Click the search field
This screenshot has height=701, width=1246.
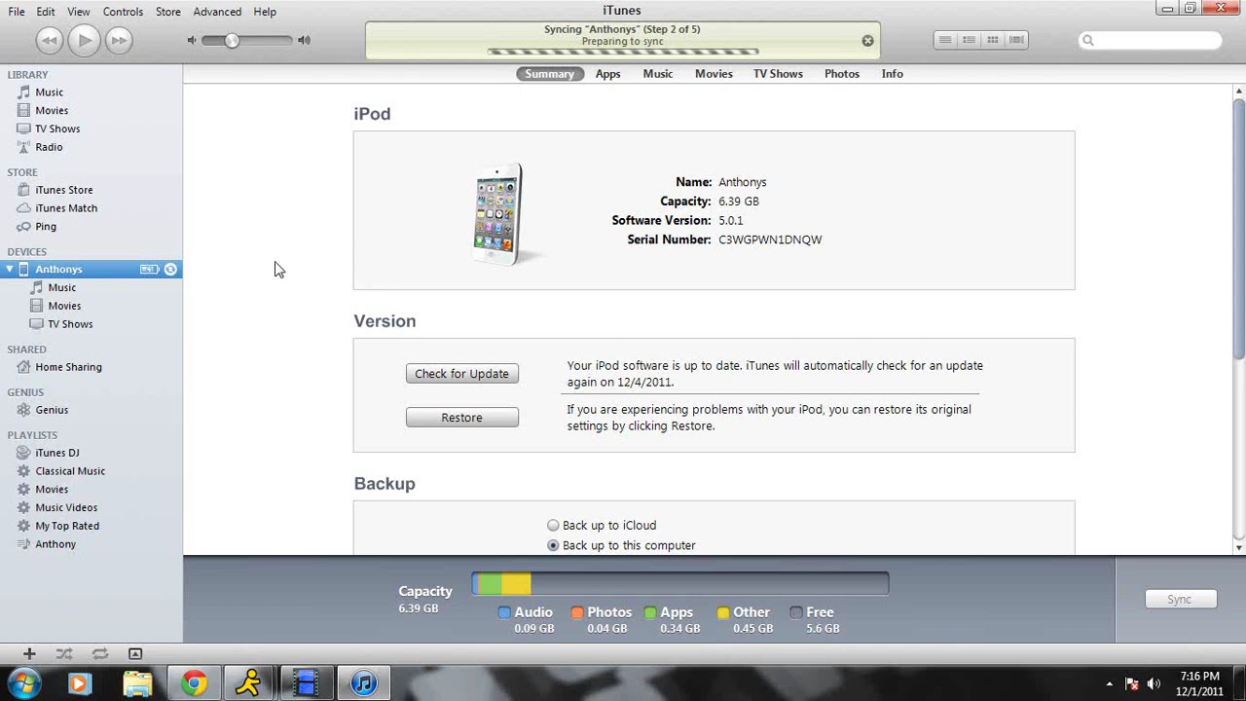coord(1151,40)
